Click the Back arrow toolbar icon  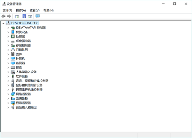click(4, 16)
